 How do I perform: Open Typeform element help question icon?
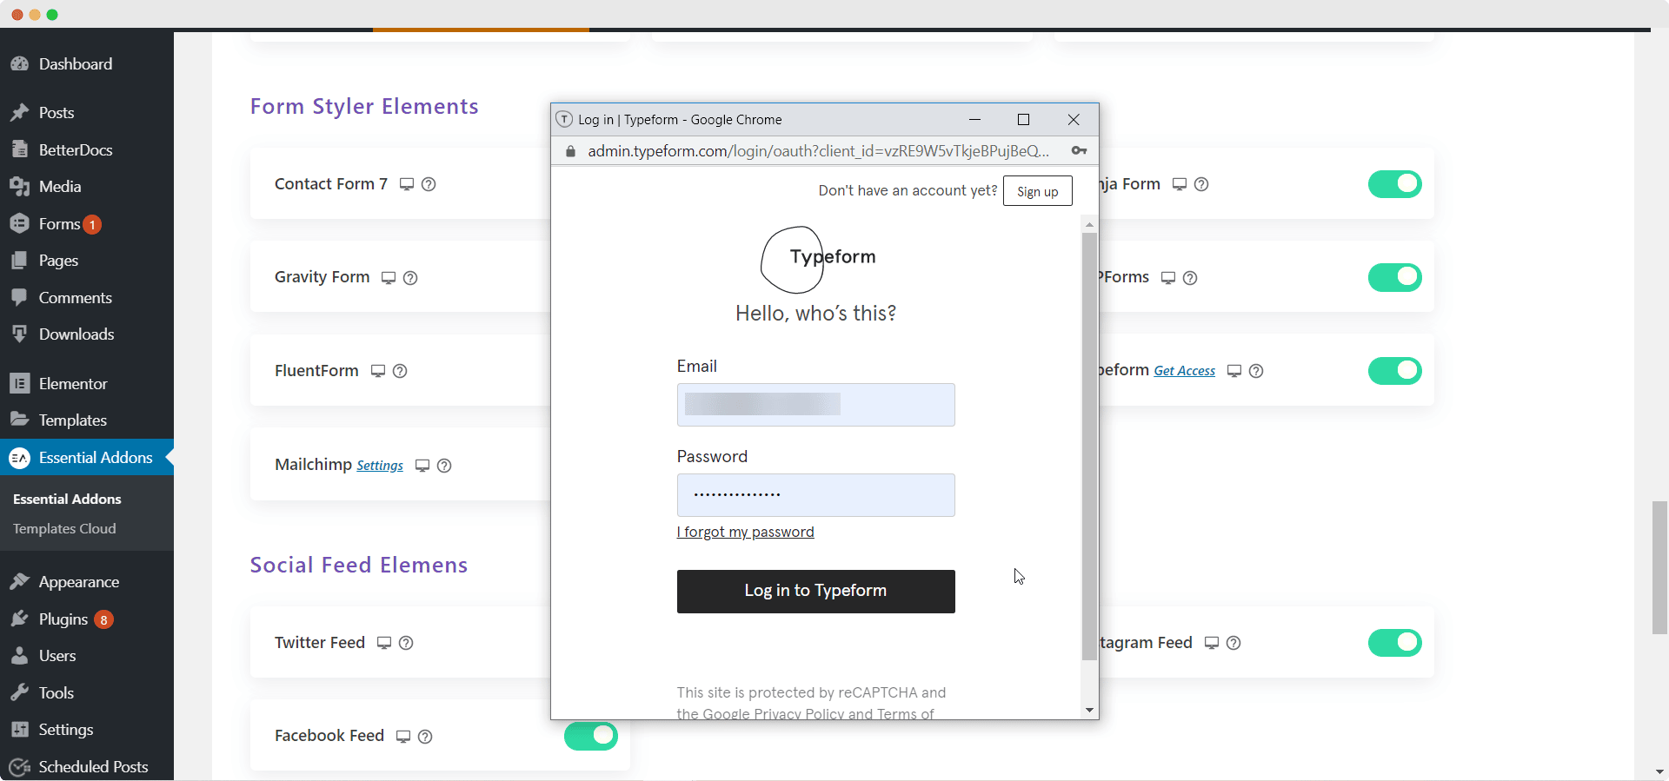pos(1256,371)
